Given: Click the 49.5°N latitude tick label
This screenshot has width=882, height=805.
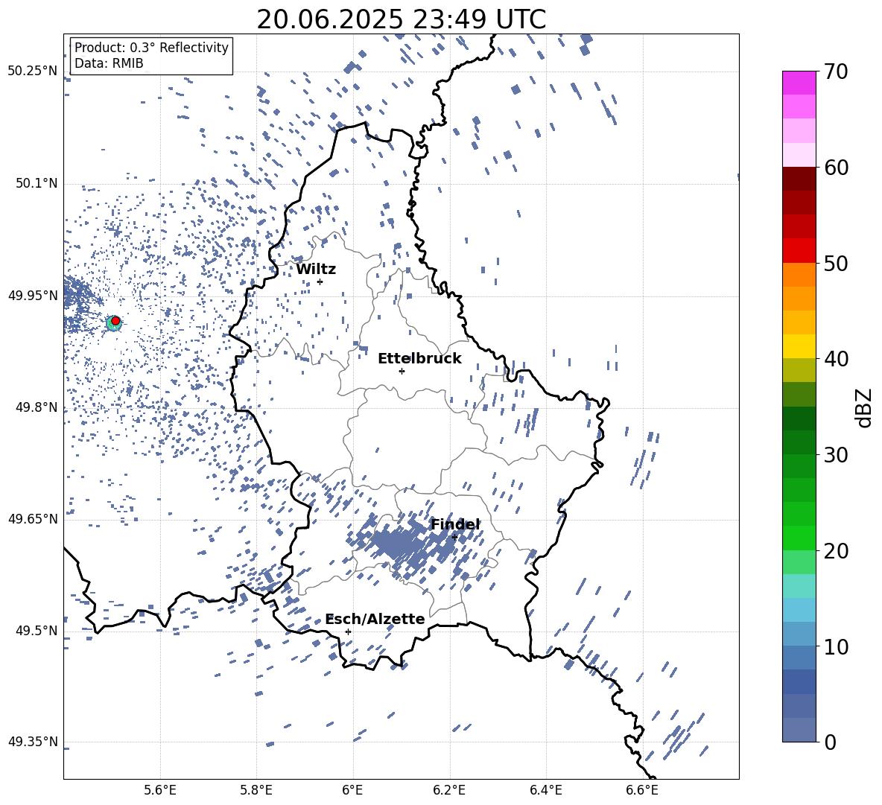Looking at the screenshot, I should tap(37, 631).
